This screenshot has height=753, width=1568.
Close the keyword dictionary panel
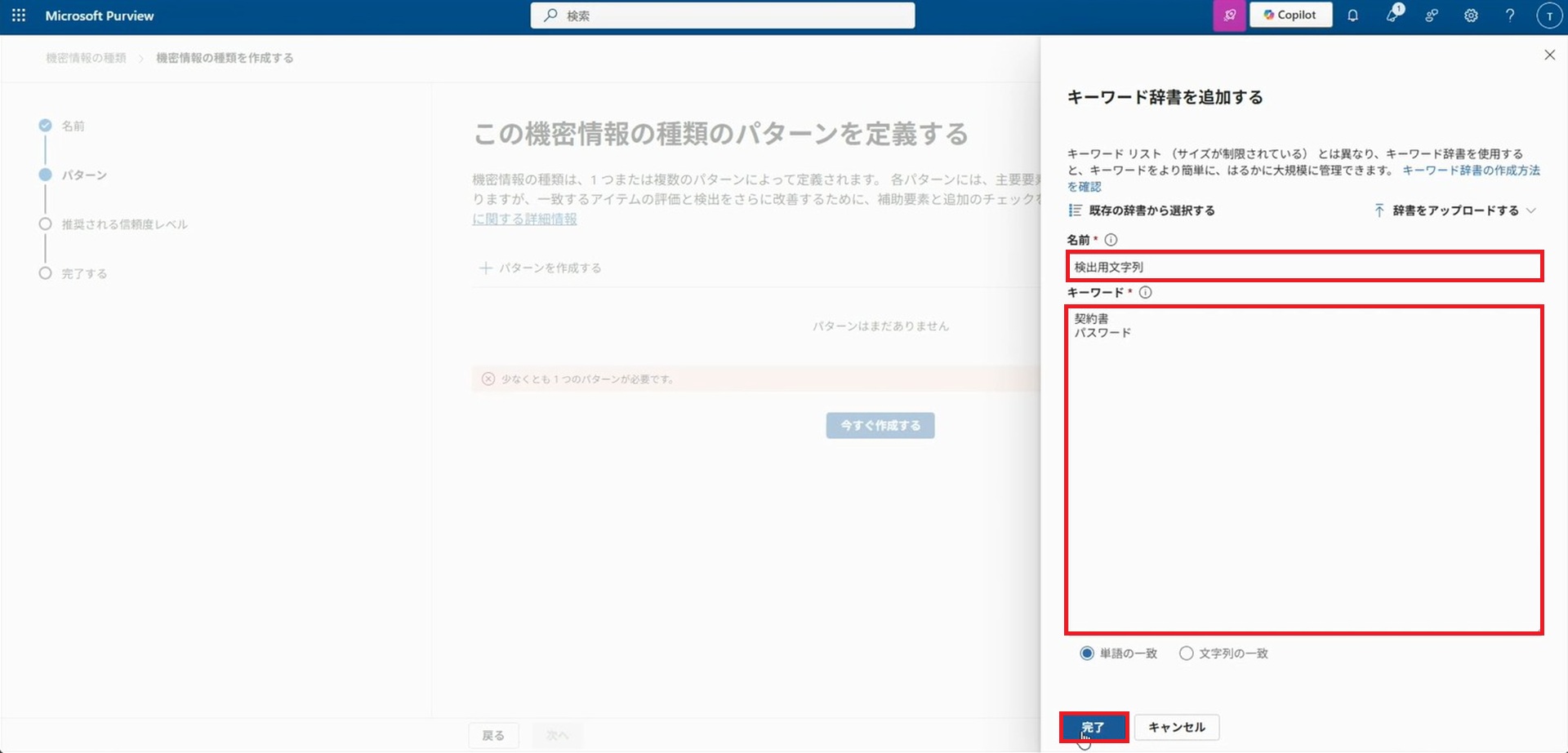[x=1549, y=55]
